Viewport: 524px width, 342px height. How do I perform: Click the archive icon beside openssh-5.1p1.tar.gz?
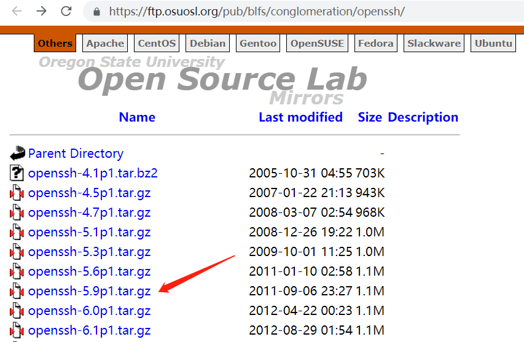17,232
